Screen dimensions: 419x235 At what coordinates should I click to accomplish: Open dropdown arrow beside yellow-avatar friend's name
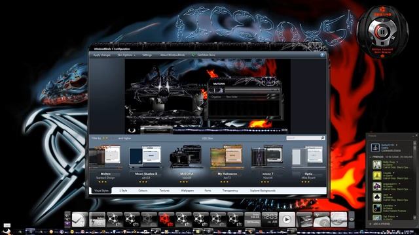(x=393, y=173)
